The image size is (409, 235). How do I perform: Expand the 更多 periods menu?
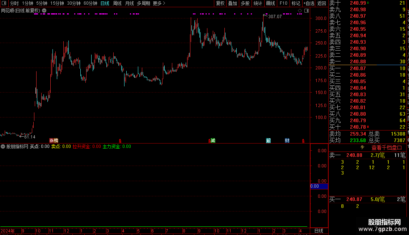click(x=159, y=3)
